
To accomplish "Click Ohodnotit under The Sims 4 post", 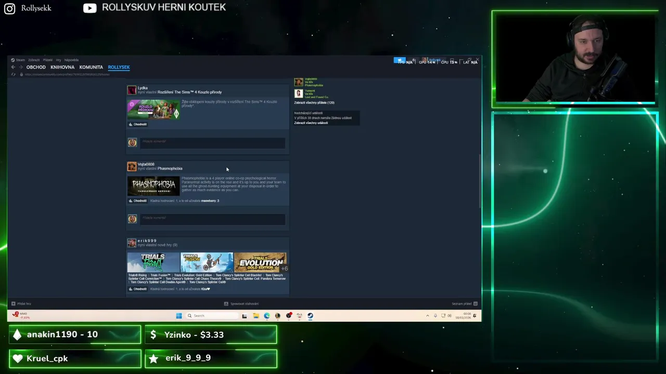I will click(138, 124).
